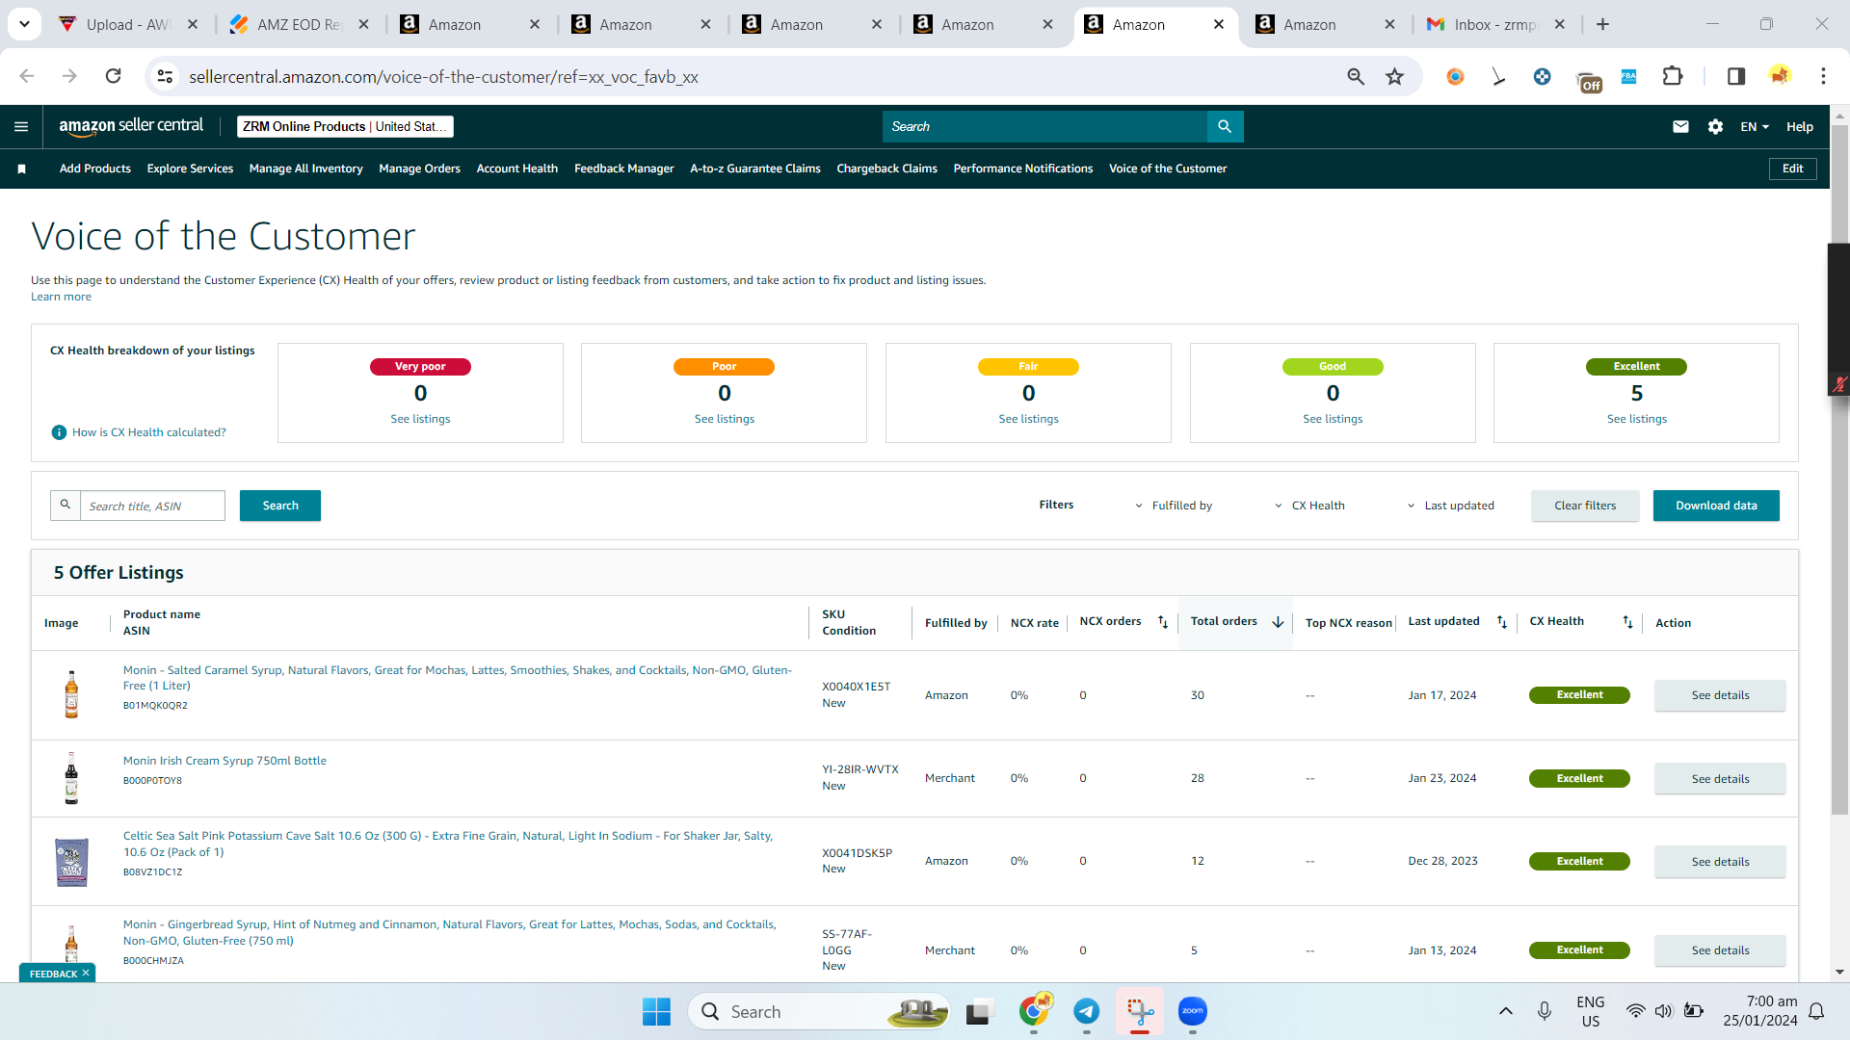Go back to previous page
The height and width of the screenshot is (1040, 1850).
(27, 76)
